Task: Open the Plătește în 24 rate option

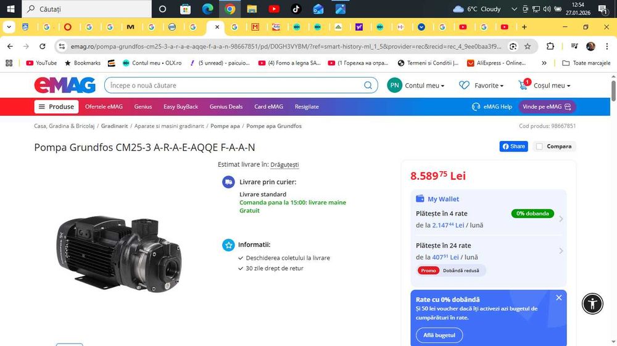Action: (x=489, y=251)
